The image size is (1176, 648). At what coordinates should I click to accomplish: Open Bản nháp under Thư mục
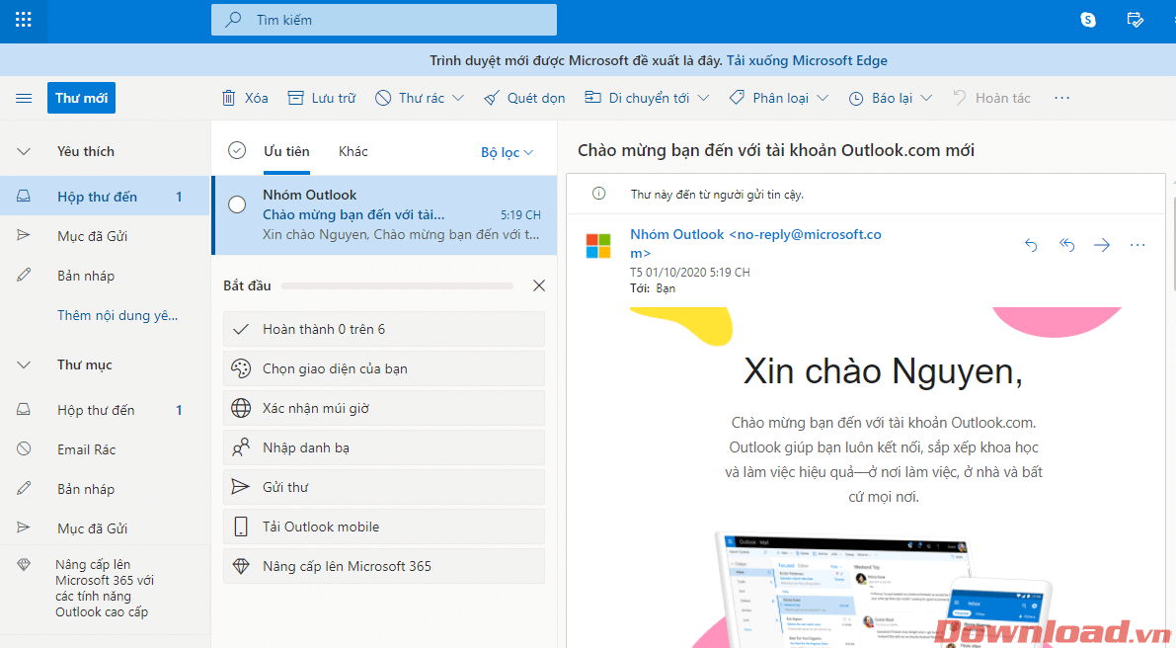(x=105, y=489)
